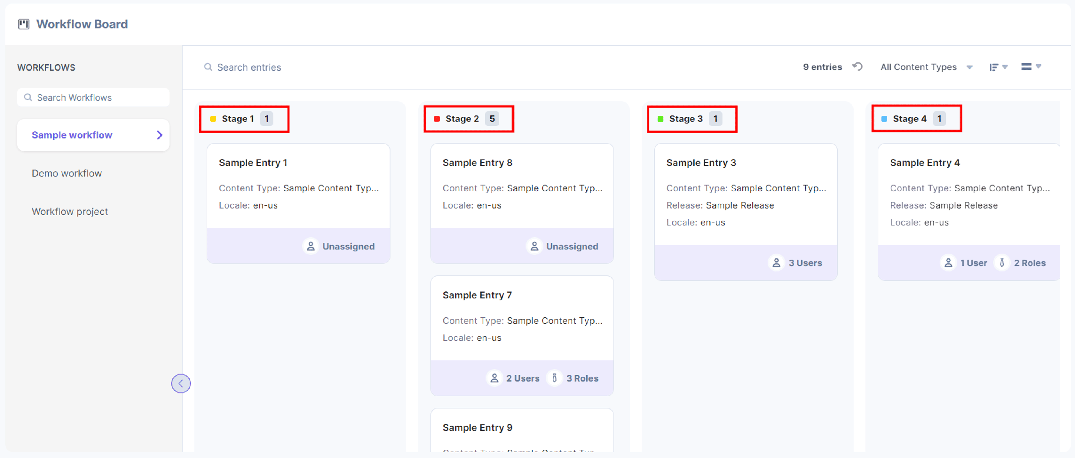Open Sample Entry 7 card title

(x=477, y=295)
